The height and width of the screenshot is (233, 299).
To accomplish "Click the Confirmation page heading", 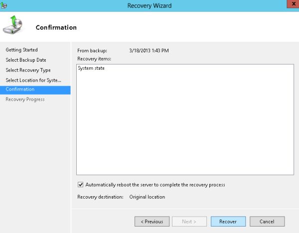I will coord(56,27).
